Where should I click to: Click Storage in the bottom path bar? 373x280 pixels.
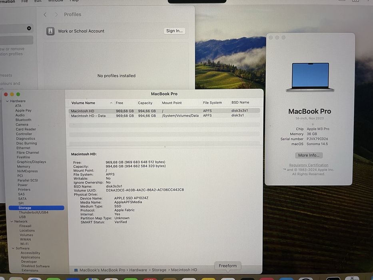159,270
